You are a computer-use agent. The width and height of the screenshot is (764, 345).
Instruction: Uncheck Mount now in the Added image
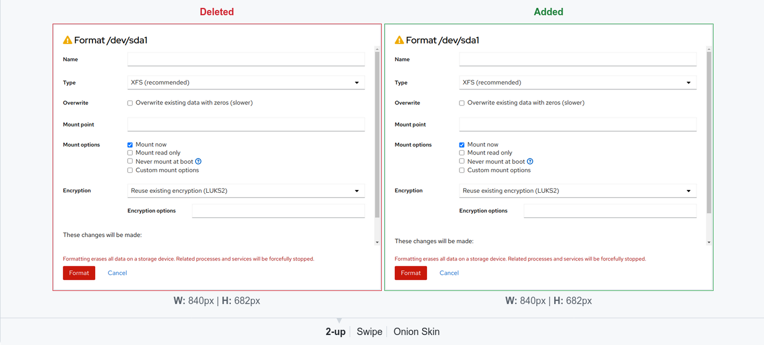click(x=462, y=144)
